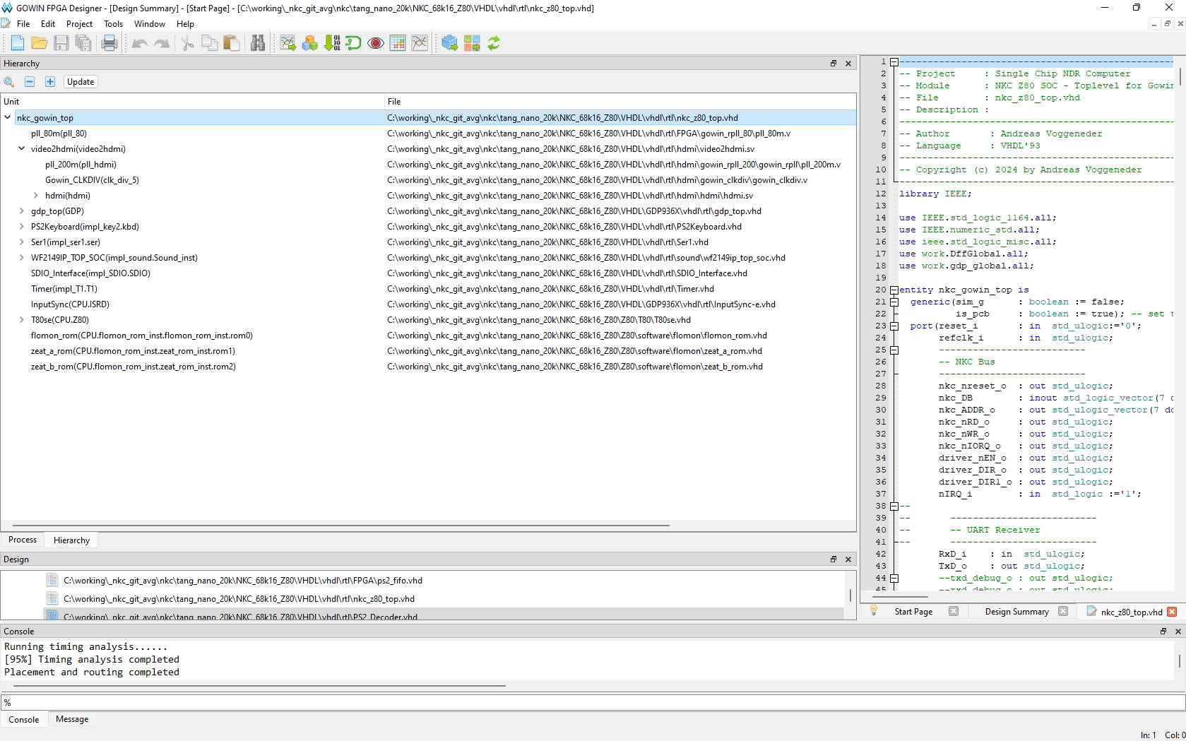Viewport: 1186px width, 741px height.
Task: Switch to the Process tab
Action: (23, 540)
